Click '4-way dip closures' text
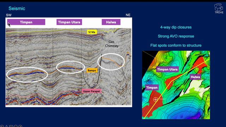Viewport: 226px width, 127px height. pyautogui.click(x=176, y=27)
